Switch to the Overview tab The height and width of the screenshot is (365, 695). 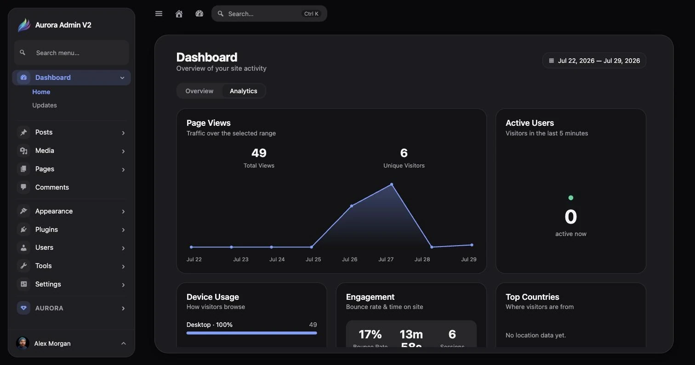pyautogui.click(x=199, y=91)
